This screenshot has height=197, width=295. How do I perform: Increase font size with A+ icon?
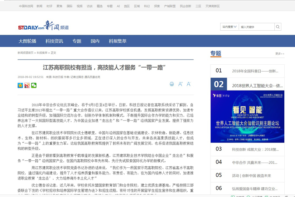[x=180, y=84]
